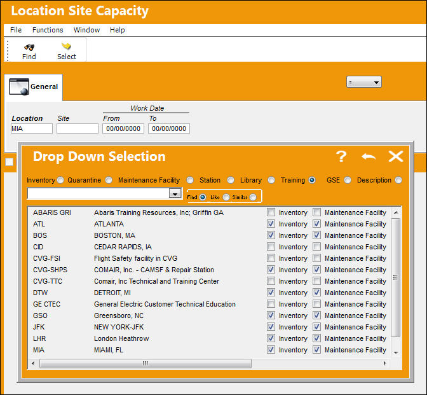This screenshot has width=427, height=395.
Task: Toggle Inventory checkbox for CVG-SHPS
Action: point(271,269)
